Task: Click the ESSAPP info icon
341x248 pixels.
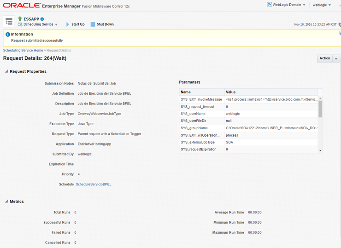Action: tap(42, 19)
